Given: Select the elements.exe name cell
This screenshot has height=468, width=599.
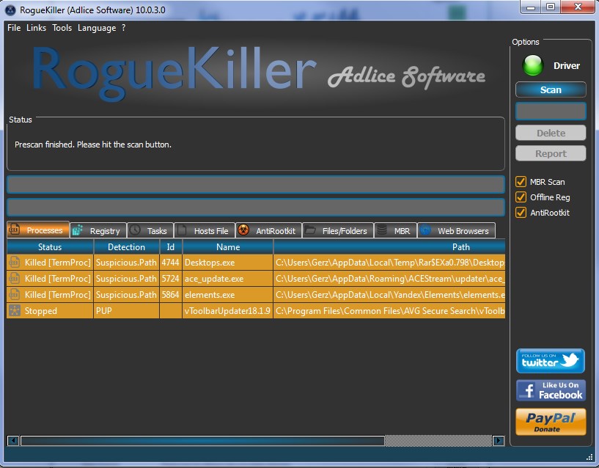Looking at the screenshot, I should 228,294.
